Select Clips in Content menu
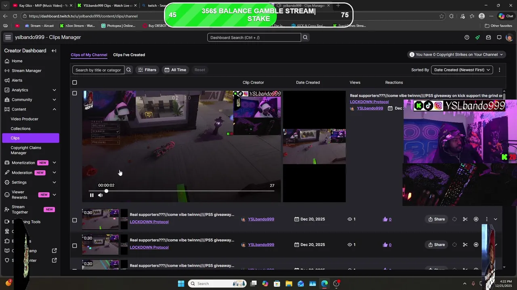This screenshot has width=517, height=290. 30,138
